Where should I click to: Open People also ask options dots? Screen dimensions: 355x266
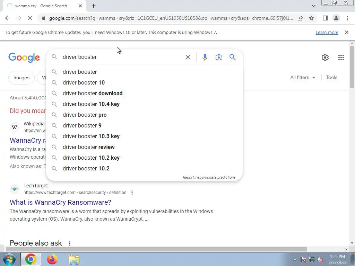[x=69, y=243]
